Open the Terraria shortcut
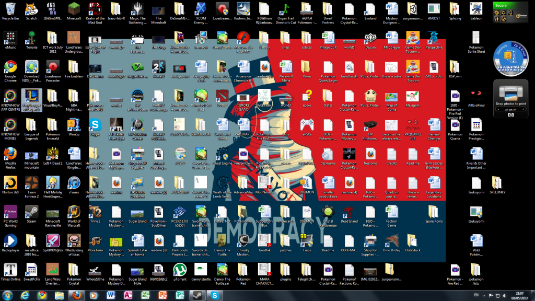This screenshot has height=301, width=535. [31, 39]
